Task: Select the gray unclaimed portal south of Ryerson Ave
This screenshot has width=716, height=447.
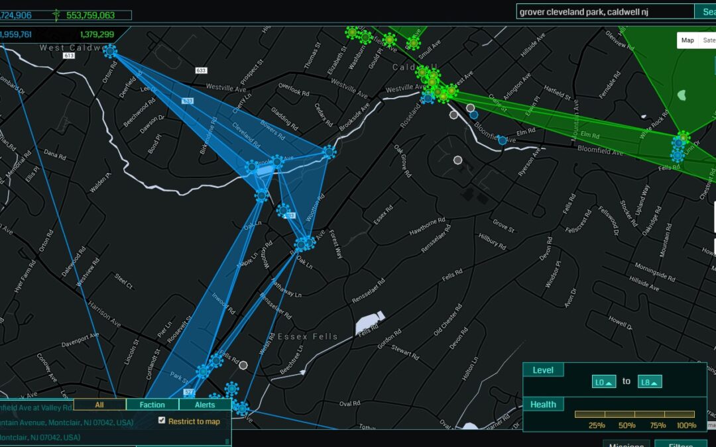Action: coord(457,160)
